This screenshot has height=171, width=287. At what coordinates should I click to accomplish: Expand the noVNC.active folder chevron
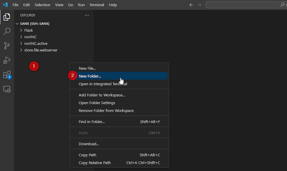pyautogui.click(x=21, y=44)
